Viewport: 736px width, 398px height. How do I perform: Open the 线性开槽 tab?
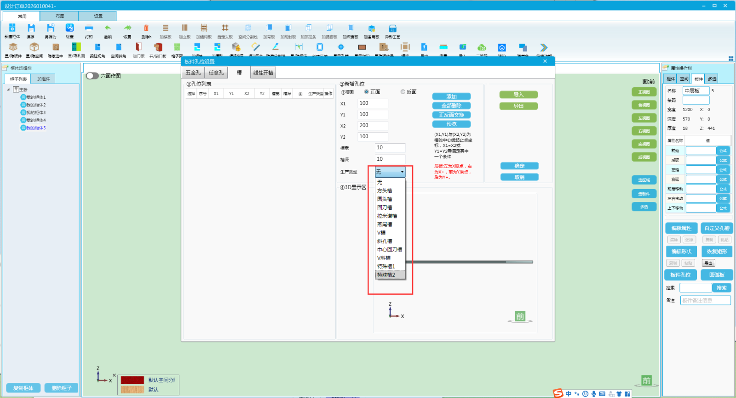(x=263, y=73)
